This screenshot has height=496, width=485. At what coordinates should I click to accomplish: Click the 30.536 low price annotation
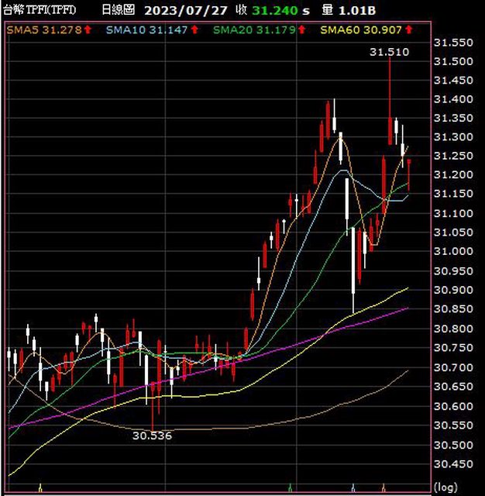tap(152, 436)
